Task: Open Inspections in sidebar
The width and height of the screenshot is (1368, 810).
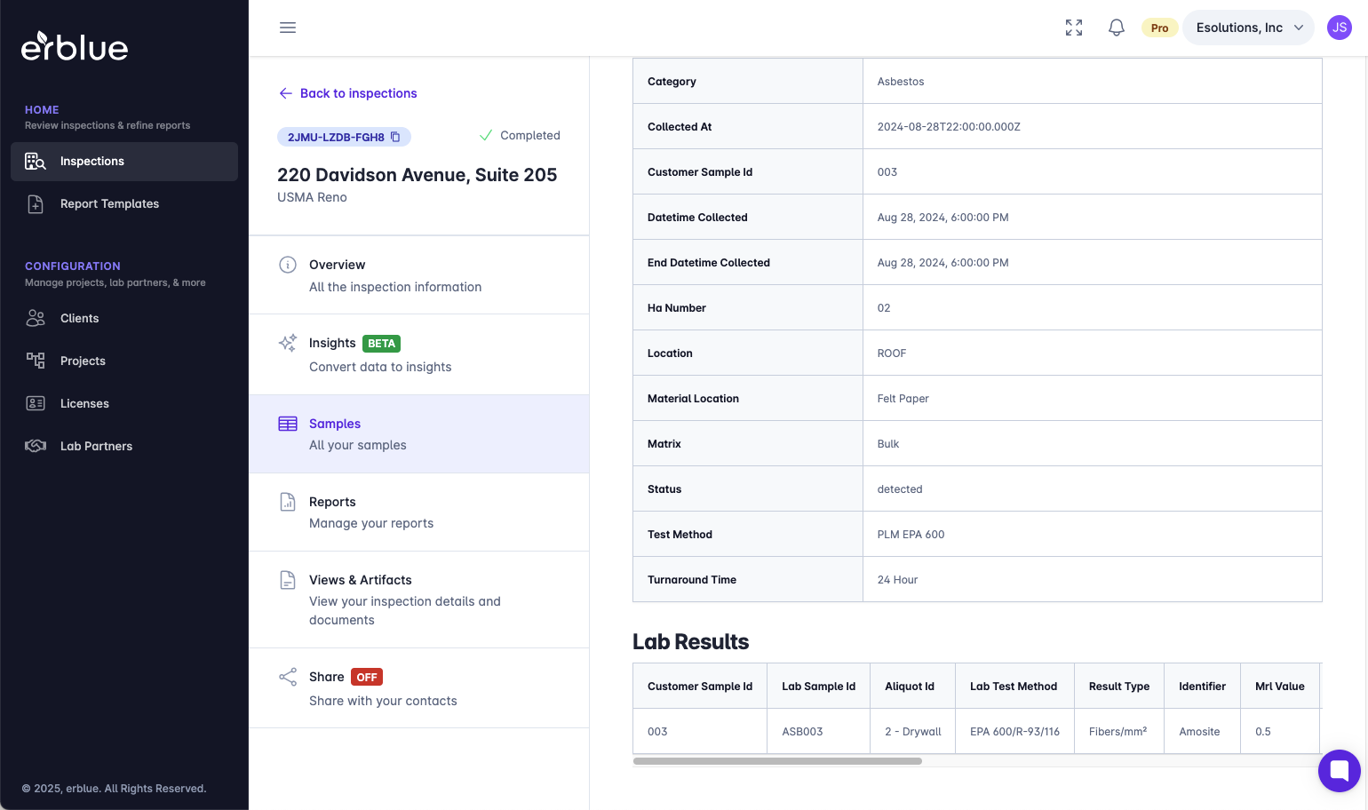Action: click(x=124, y=162)
